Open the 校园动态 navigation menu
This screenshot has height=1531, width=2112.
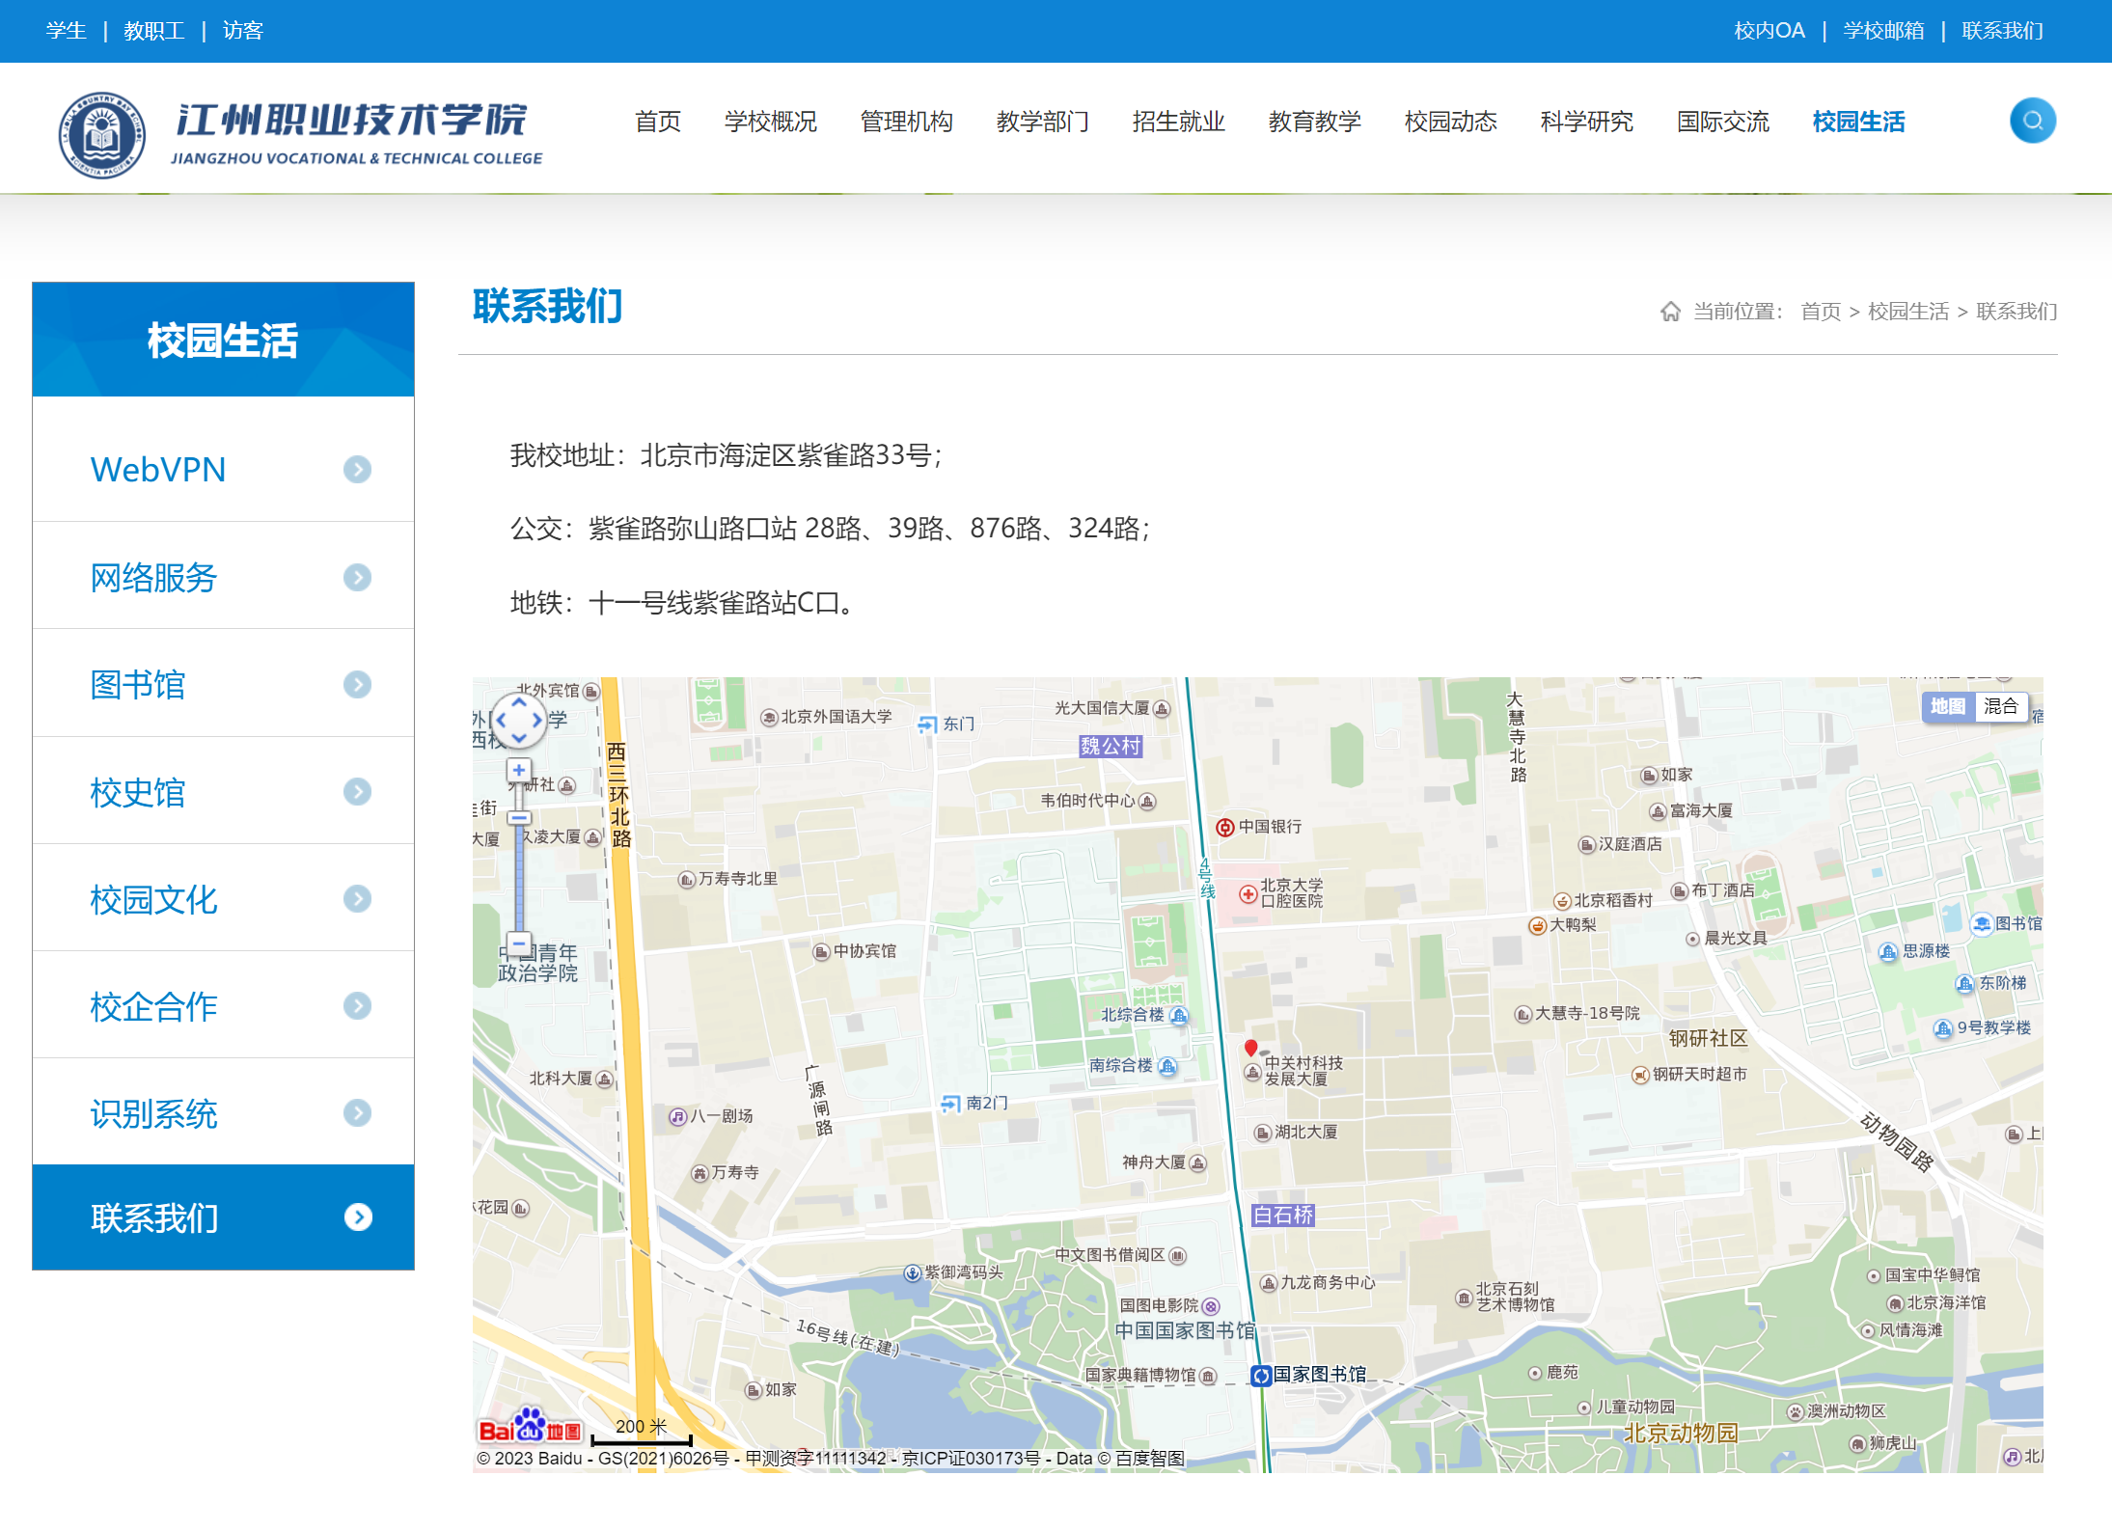pyautogui.click(x=1449, y=122)
